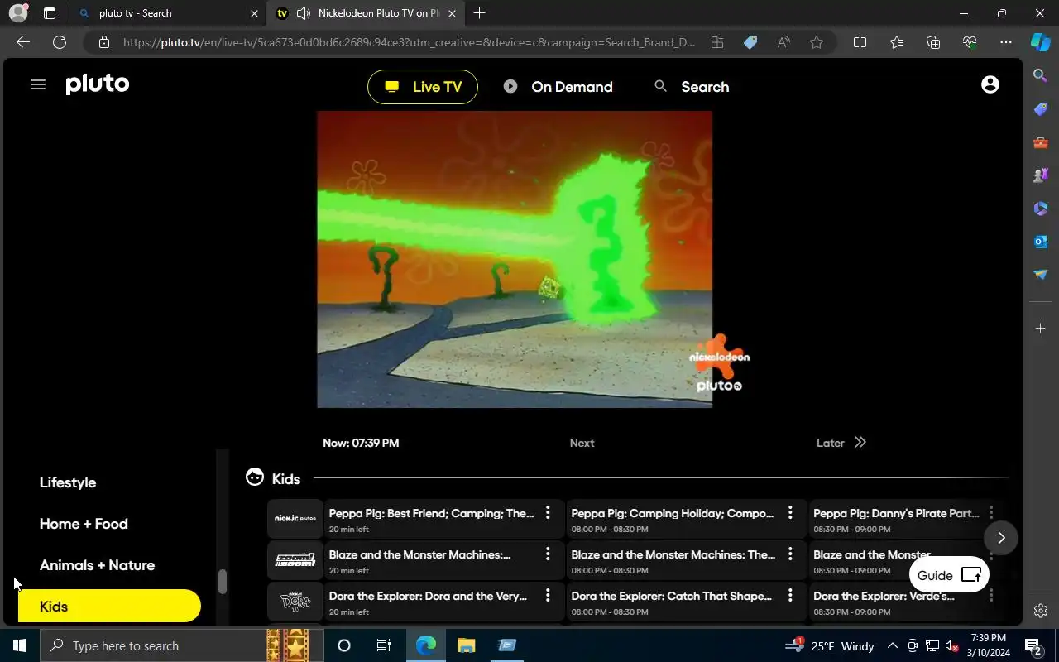Mute the Nickelodeon Pluto TV tab
Screen dimensions: 1059x662
click(x=304, y=13)
